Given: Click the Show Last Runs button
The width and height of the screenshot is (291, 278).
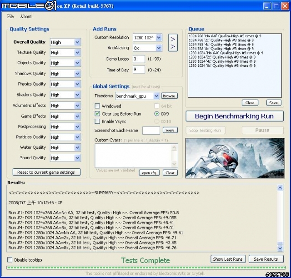Looking at the screenshot, I should coord(228,259).
